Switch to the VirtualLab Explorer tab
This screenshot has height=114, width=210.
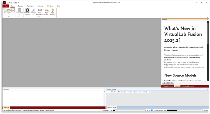(x=167, y=86)
